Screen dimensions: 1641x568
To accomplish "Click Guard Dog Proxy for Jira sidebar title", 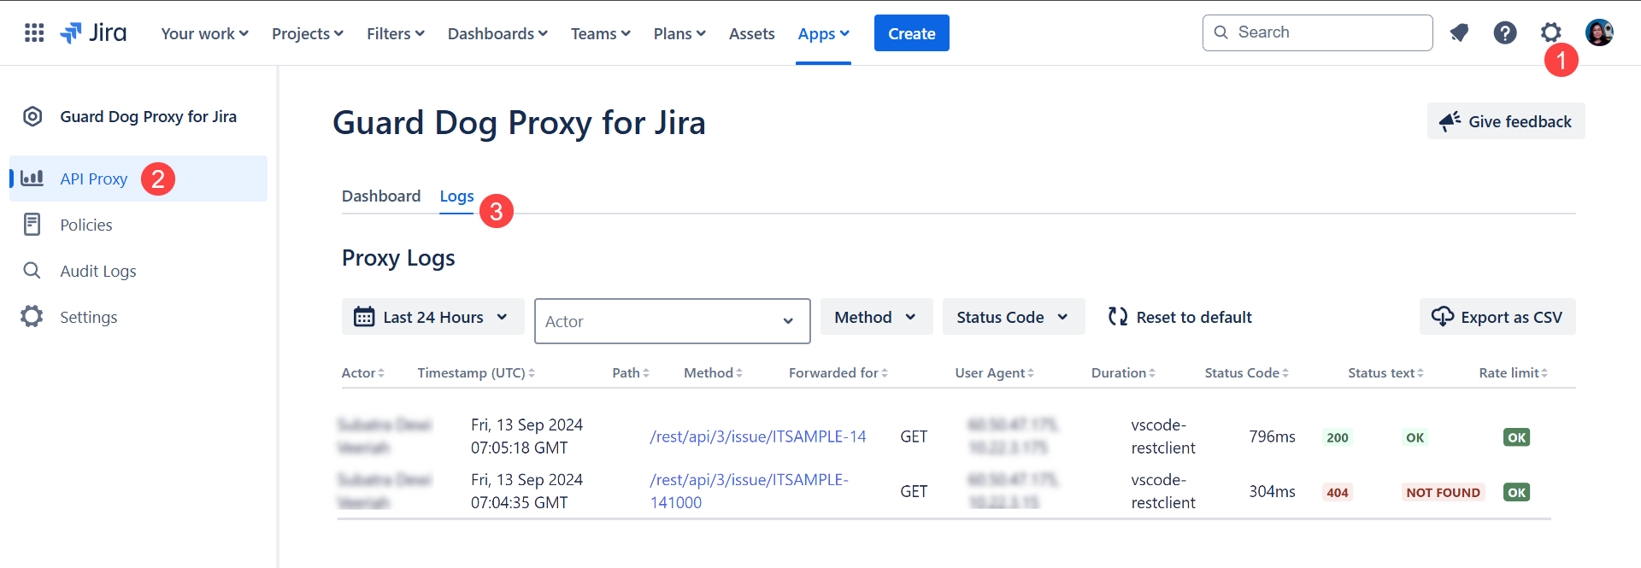I will 148,116.
